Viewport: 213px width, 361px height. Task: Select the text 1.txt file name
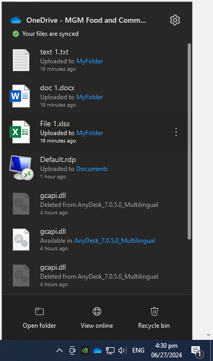point(54,52)
